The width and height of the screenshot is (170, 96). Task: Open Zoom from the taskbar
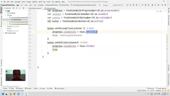pos(18,94)
